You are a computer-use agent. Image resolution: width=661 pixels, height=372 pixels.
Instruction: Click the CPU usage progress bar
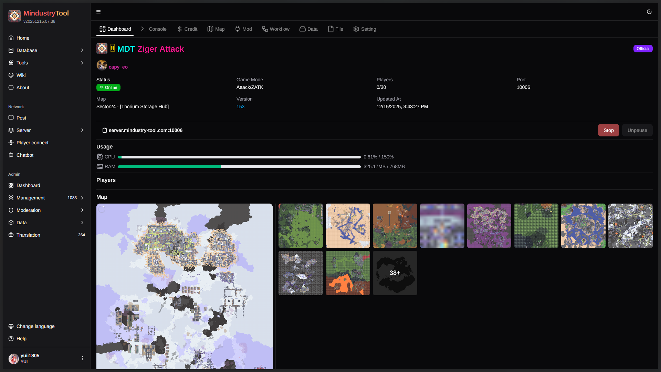239,157
